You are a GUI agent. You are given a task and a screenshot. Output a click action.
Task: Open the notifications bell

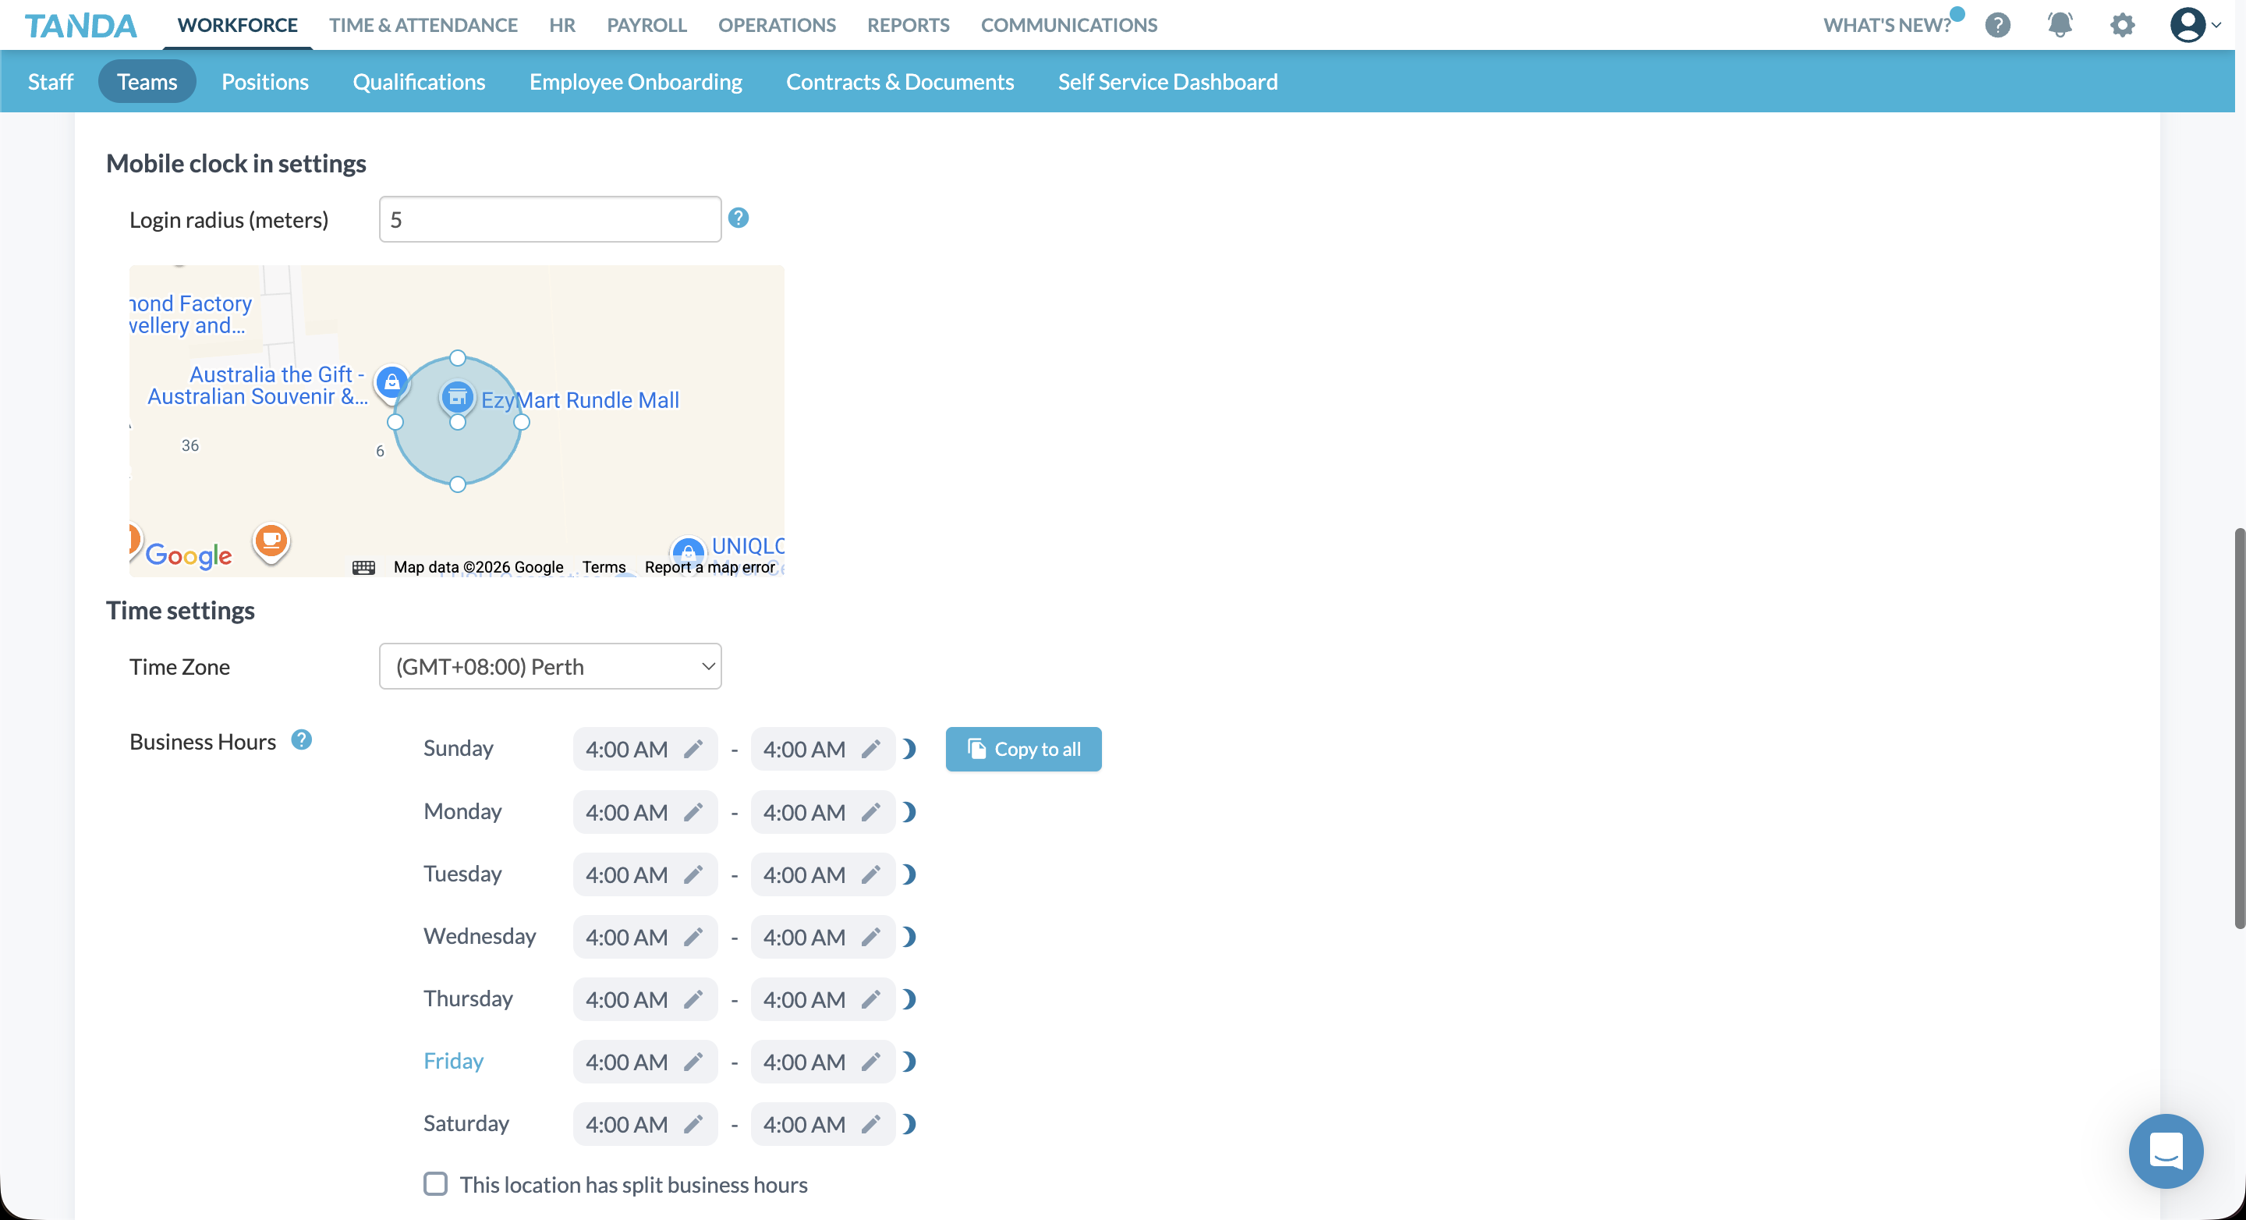click(2060, 25)
